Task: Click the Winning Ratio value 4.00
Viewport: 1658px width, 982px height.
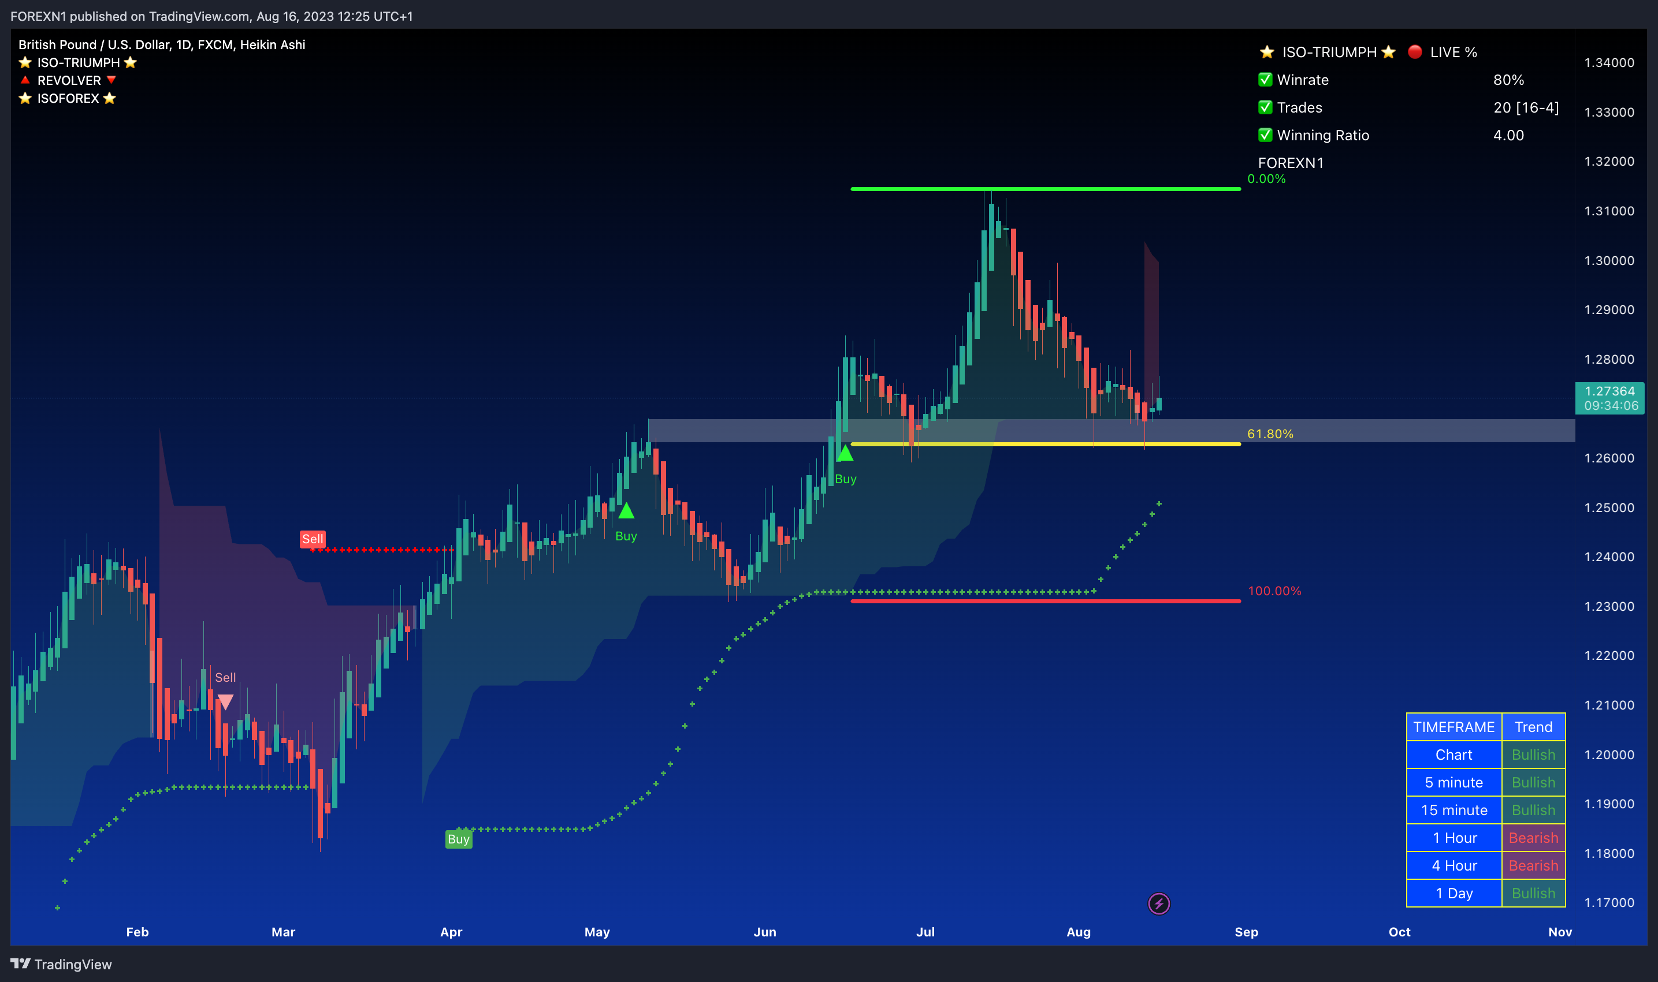Action: pyautogui.click(x=1508, y=136)
